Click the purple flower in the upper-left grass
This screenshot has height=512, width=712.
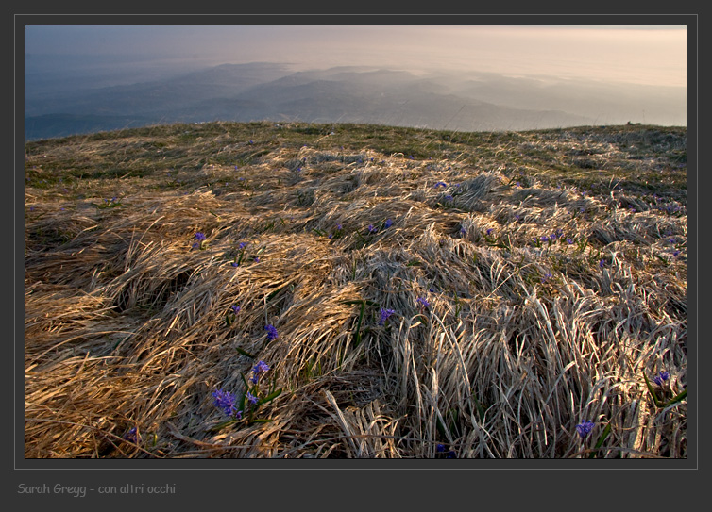pos(198,239)
